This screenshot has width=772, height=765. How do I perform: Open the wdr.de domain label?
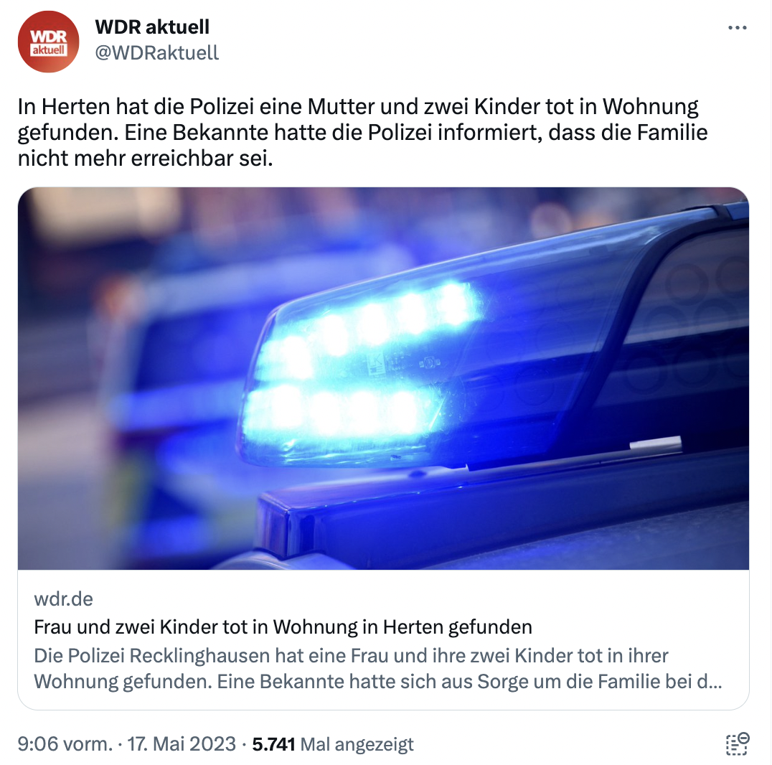coord(63,599)
